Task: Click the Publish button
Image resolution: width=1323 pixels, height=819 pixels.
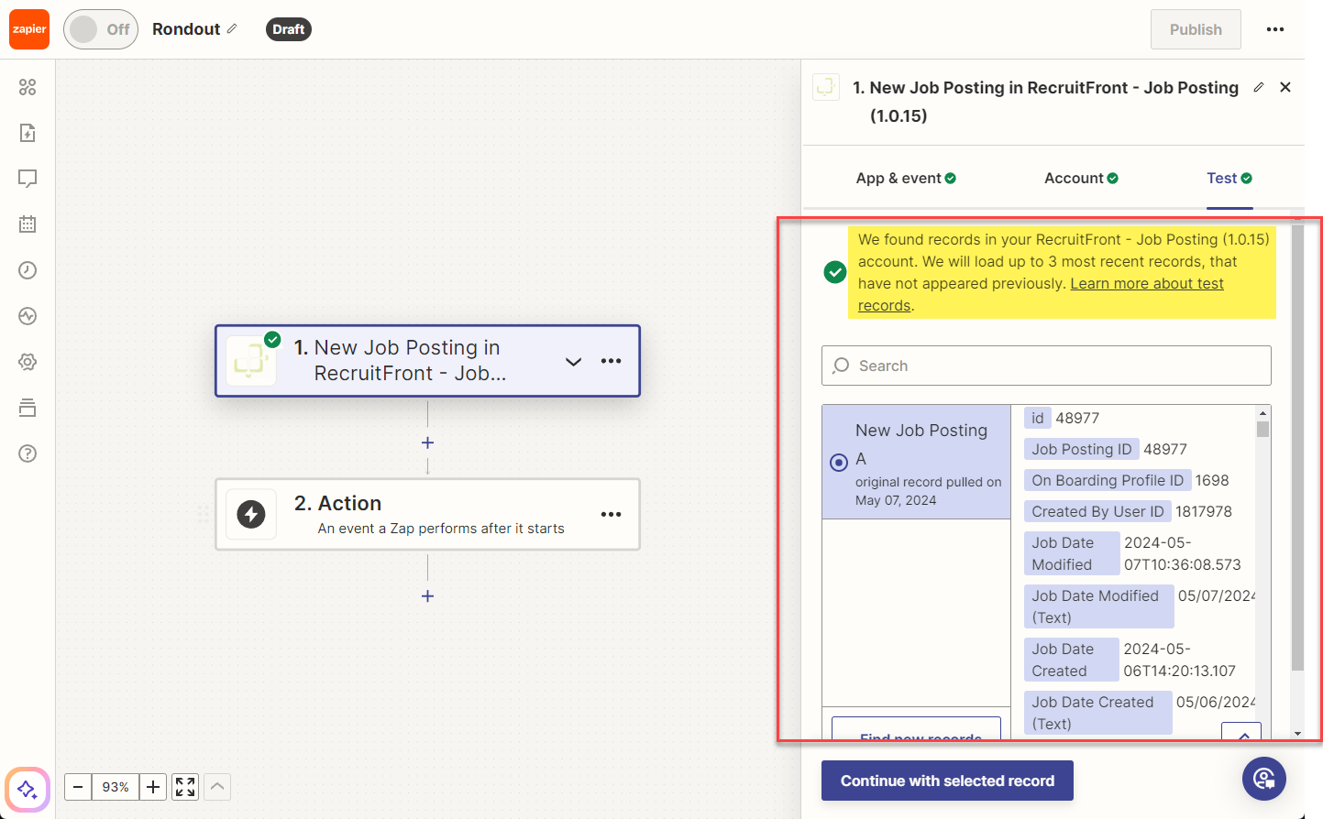Action: coord(1196,29)
